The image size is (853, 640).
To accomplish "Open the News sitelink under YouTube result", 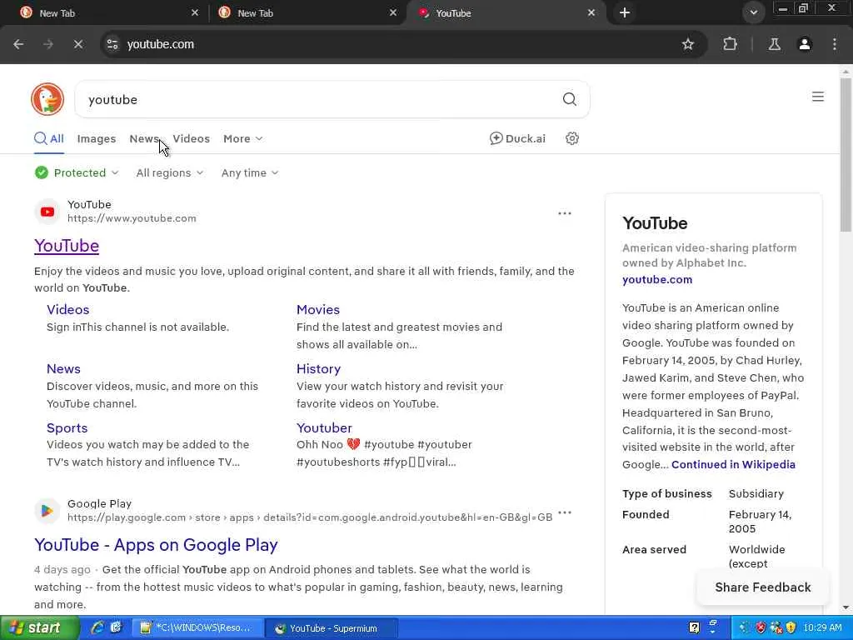I will point(63,368).
